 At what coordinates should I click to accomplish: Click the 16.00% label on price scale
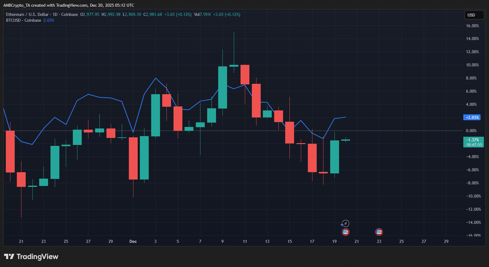[x=472, y=26]
